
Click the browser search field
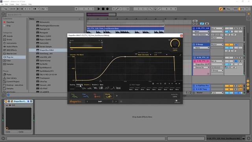pos(45,15)
